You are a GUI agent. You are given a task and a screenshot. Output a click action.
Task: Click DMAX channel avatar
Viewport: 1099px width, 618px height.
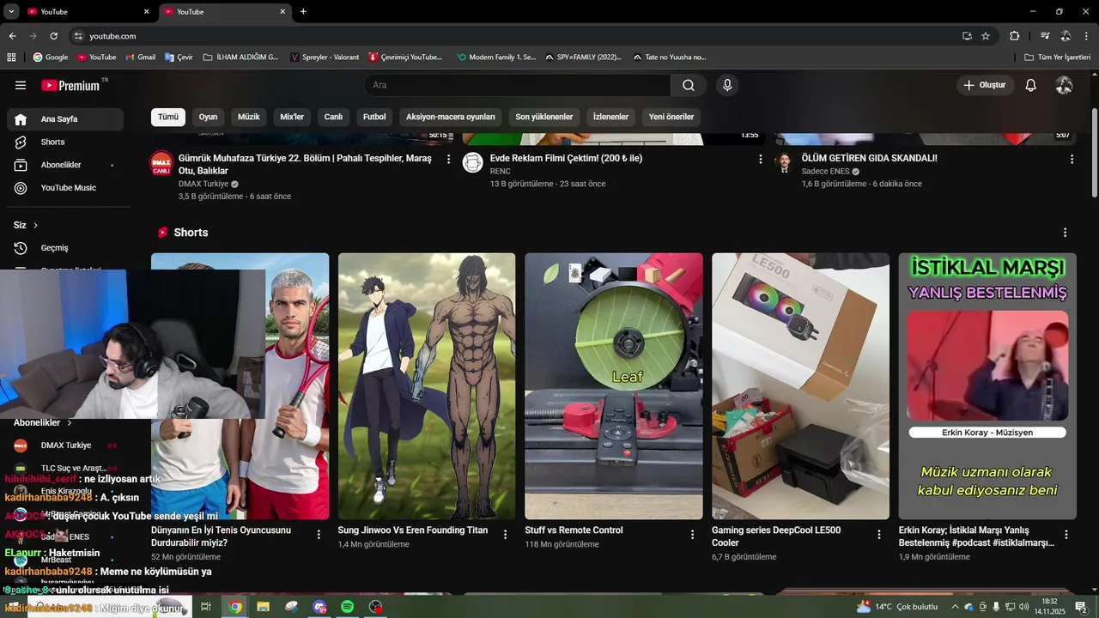click(161, 162)
